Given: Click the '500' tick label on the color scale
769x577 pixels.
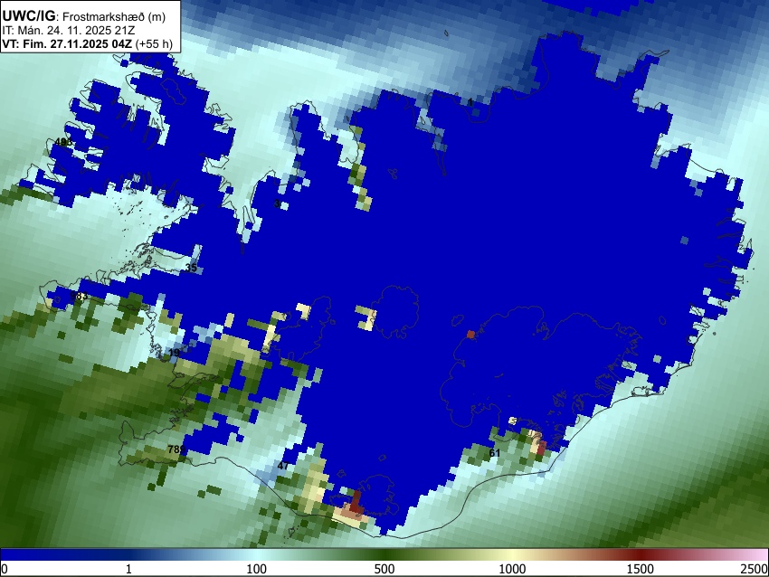Looking at the screenshot, I should [384, 569].
